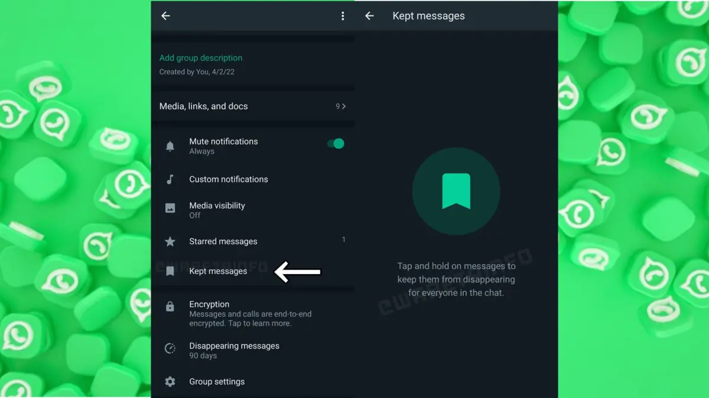This screenshot has width=709, height=398.
Task: Open Media visibility Off setting
Action: coord(217,210)
